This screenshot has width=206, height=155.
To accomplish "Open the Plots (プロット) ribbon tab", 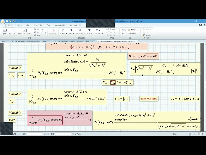I will [49, 25].
